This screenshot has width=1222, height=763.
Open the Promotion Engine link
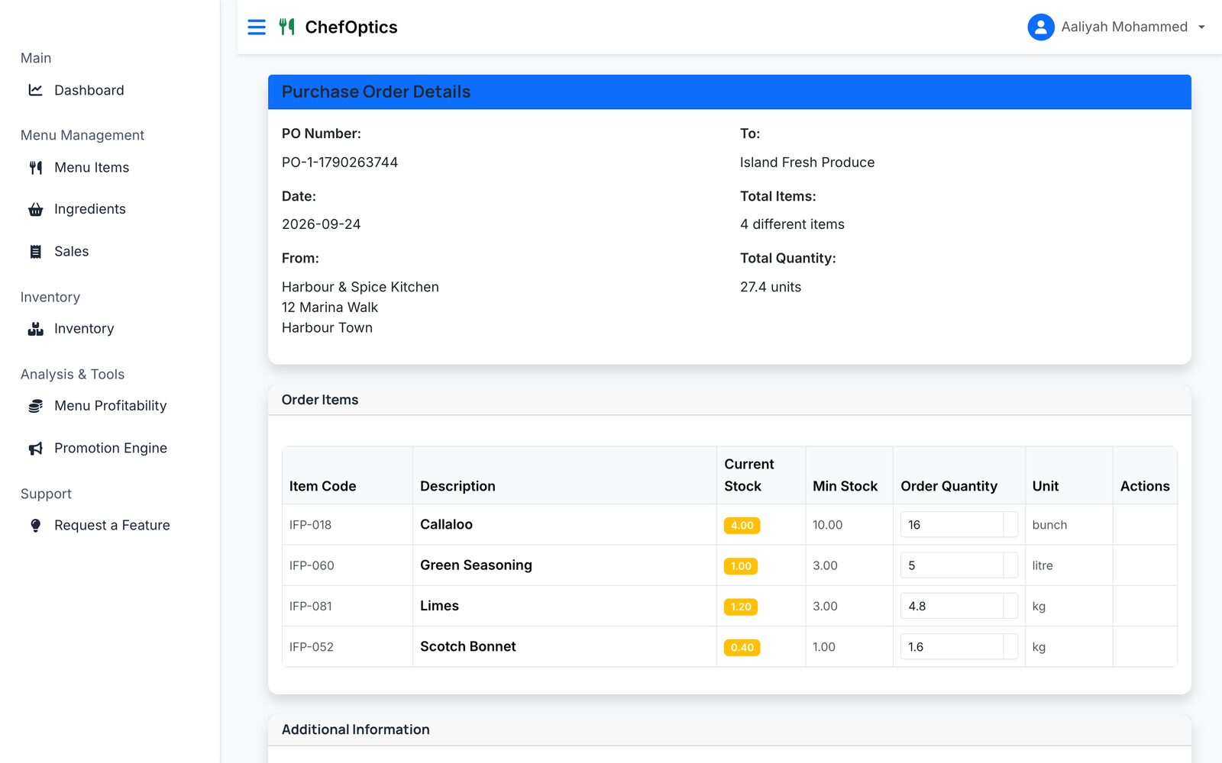(x=110, y=448)
